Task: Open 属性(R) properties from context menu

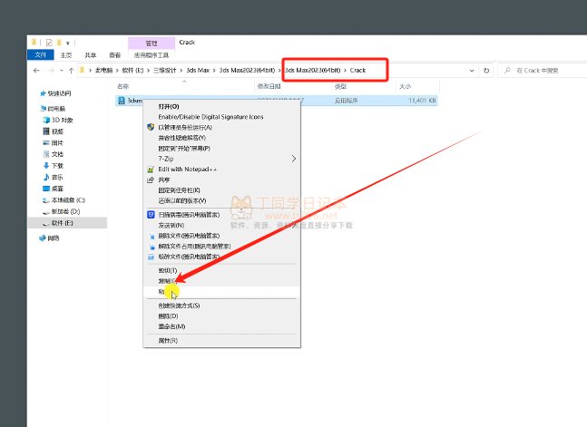Action: 168,341
